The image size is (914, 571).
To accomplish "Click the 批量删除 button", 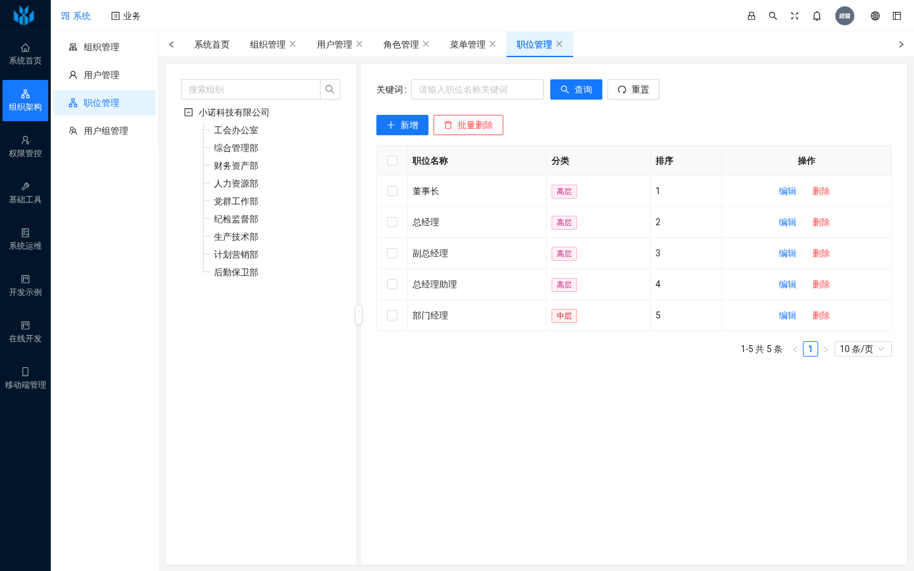I will (x=468, y=125).
